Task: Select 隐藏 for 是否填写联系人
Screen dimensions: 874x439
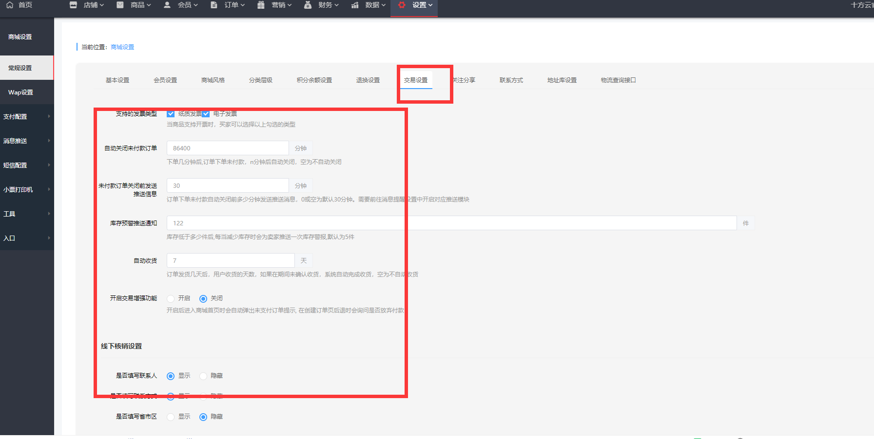Action: click(x=203, y=376)
